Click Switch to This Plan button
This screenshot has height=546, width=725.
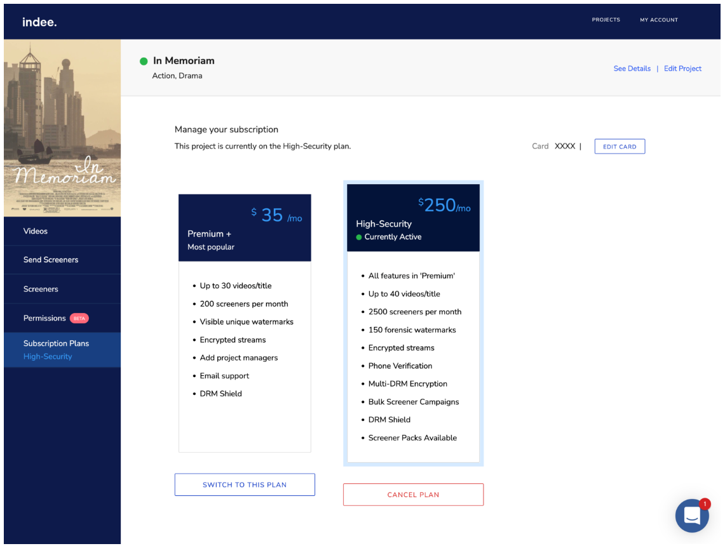point(245,484)
